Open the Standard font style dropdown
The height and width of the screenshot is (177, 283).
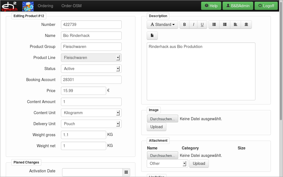click(162, 25)
